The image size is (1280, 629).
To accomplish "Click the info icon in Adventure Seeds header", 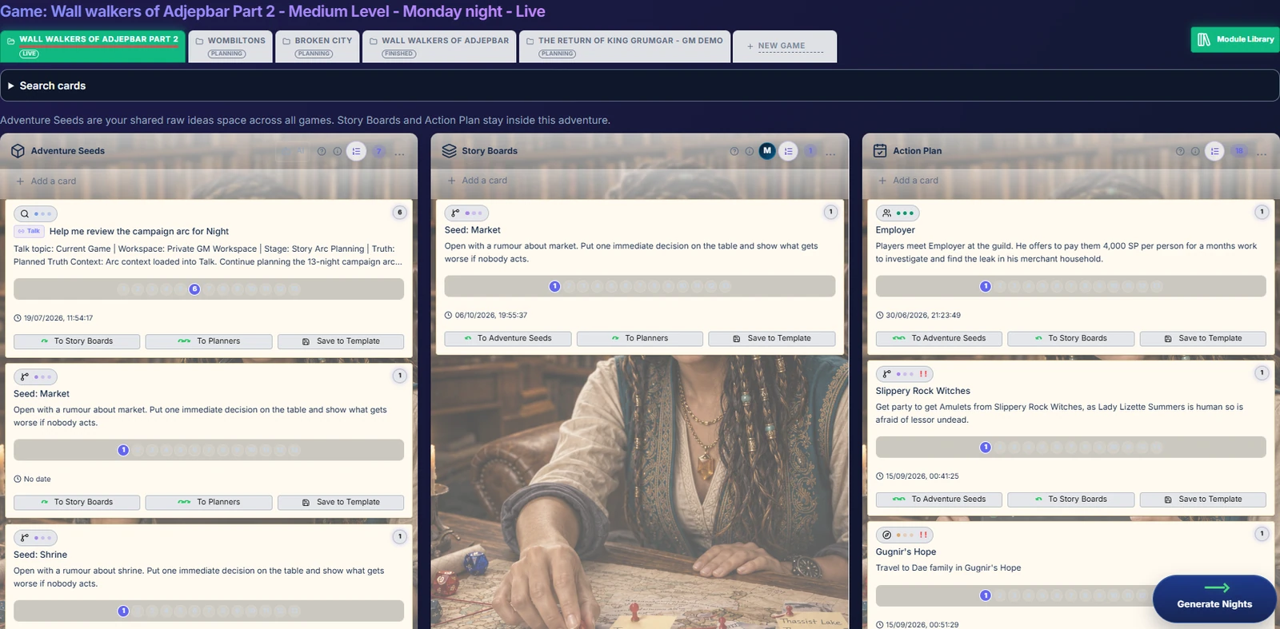I will click(x=338, y=151).
